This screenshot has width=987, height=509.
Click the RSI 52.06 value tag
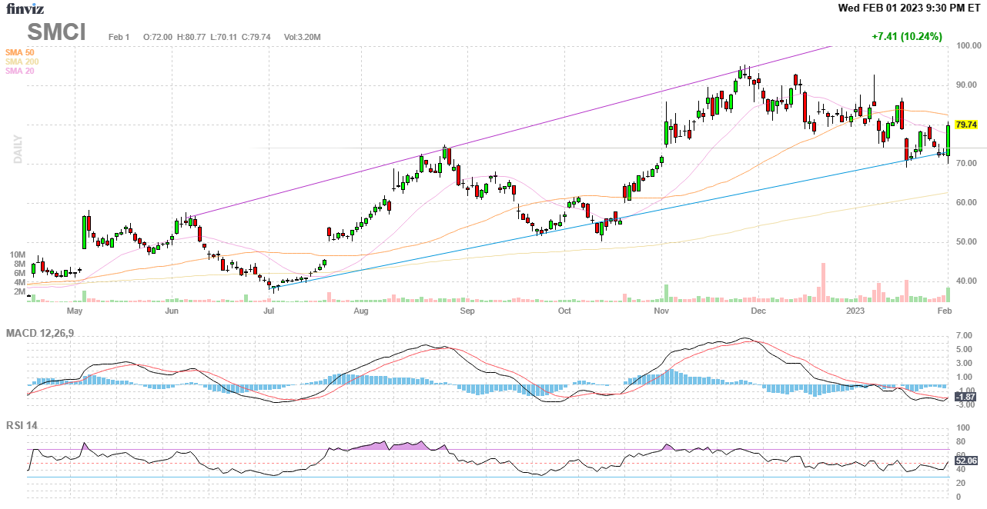click(965, 461)
